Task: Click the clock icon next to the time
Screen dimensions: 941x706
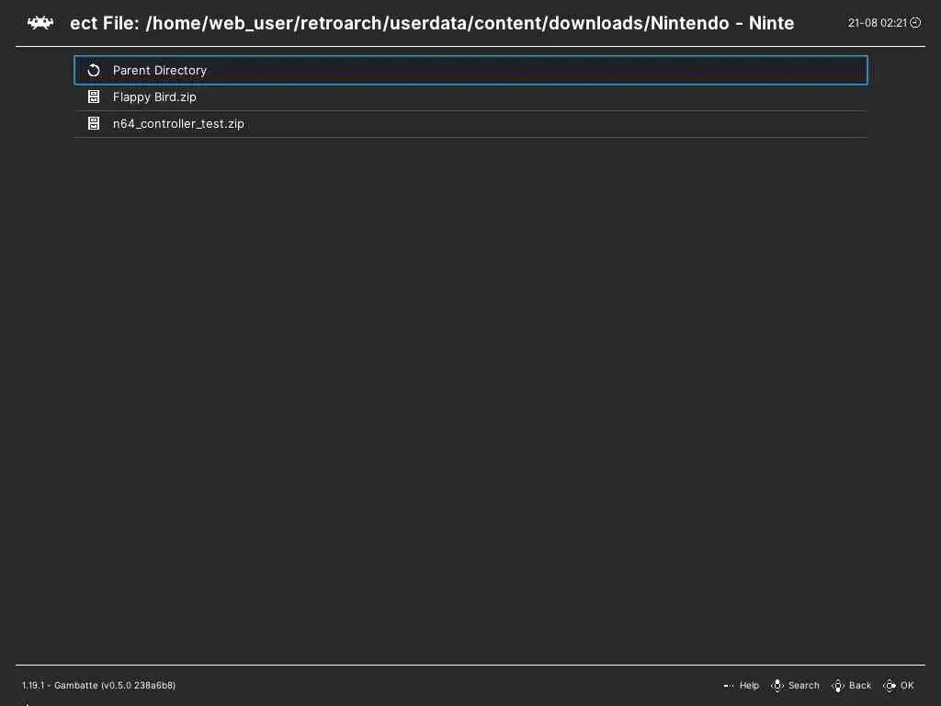Action: (x=915, y=23)
